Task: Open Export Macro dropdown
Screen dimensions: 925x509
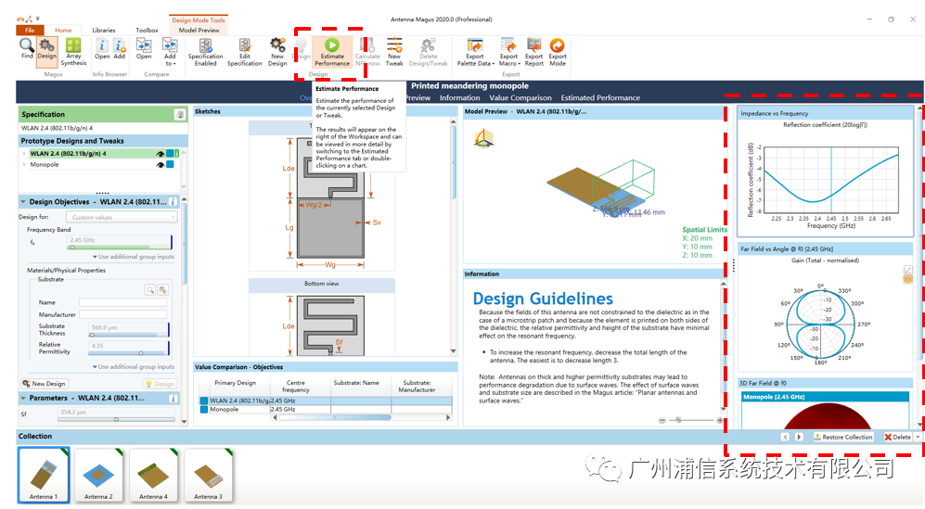Action: pos(509,52)
